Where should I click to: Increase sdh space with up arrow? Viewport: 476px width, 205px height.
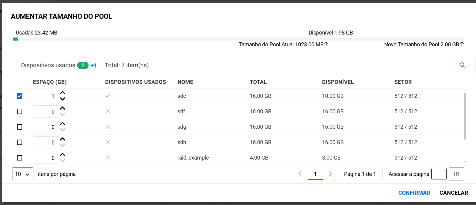pyautogui.click(x=62, y=139)
